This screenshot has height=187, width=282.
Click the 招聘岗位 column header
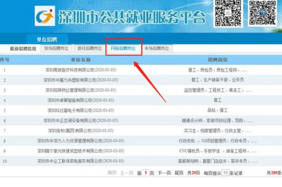tap(218, 60)
